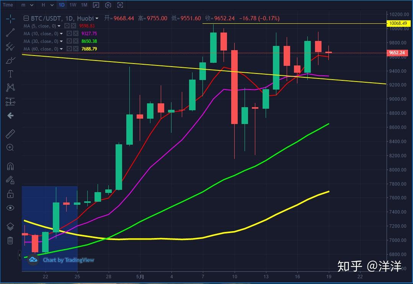Click the -16.78 (-0.17%) change value
The height and width of the screenshot is (284, 413).
pyautogui.click(x=259, y=18)
